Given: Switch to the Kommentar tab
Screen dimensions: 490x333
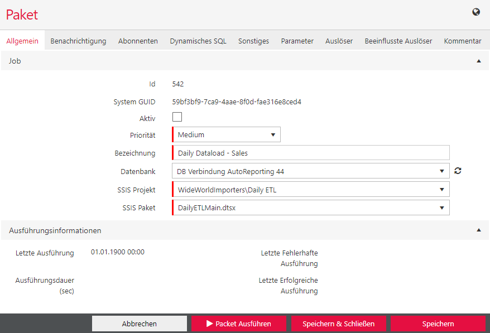Looking at the screenshot, I should (463, 41).
